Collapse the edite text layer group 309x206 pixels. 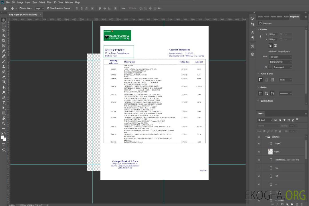click(x=265, y=137)
